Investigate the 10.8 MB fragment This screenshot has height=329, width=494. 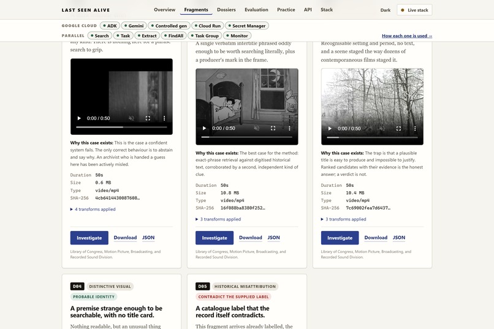click(x=215, y=238)
